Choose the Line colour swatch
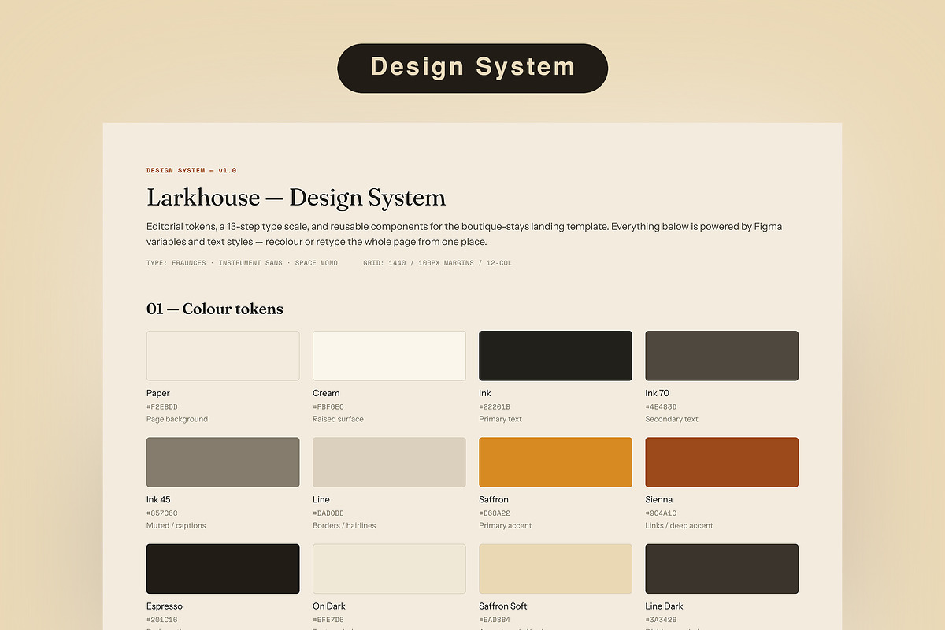945x630 pixels. click(389, 462)
